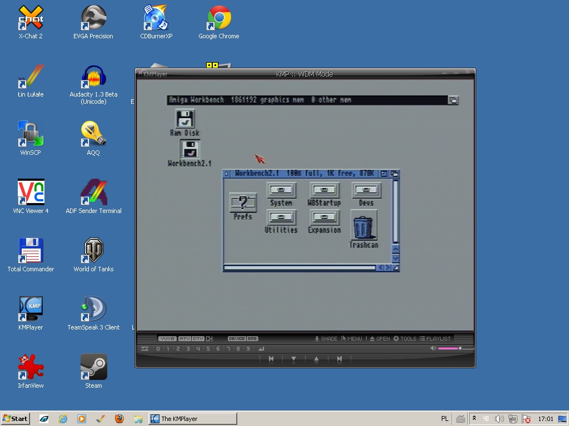
Task: Click KMPlayer next channel button
Action: tap(340, 359)
